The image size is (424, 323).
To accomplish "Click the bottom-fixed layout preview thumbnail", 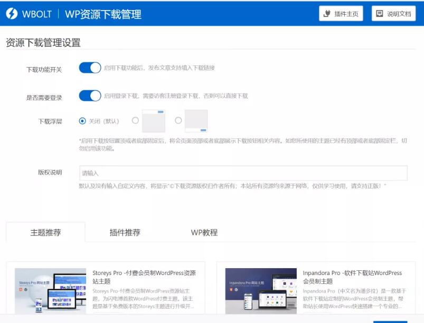I will pyautogui.click(x=196, y=121).
